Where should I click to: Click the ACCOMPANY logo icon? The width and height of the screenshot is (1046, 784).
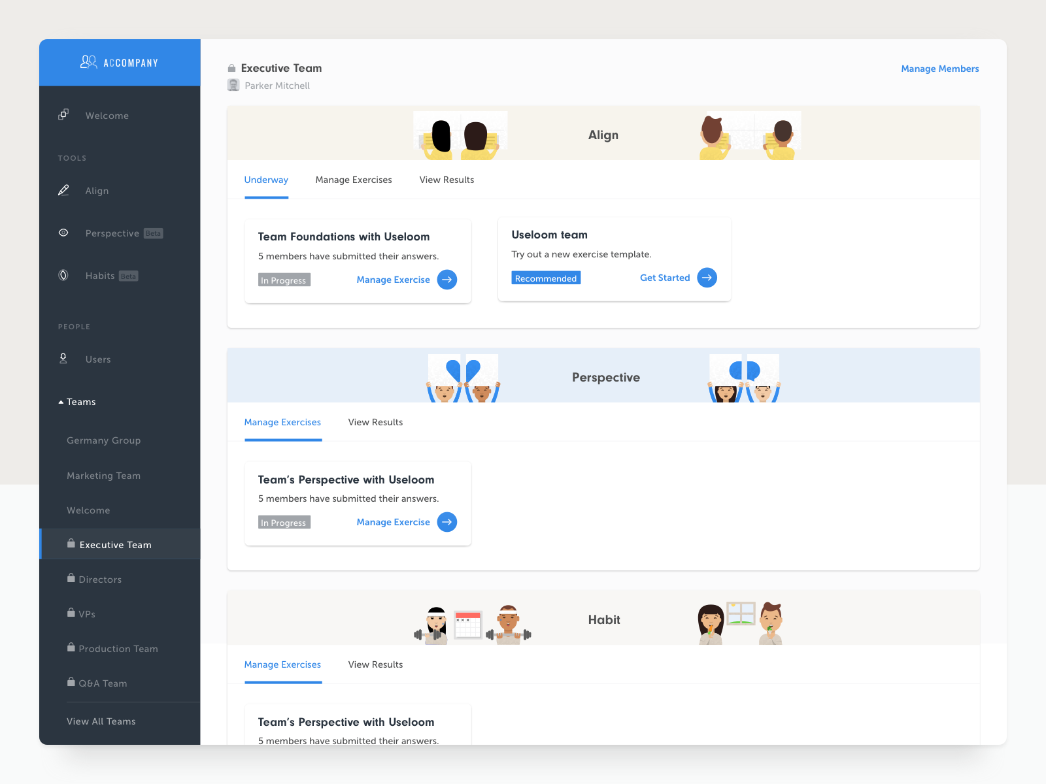(88, 62)
